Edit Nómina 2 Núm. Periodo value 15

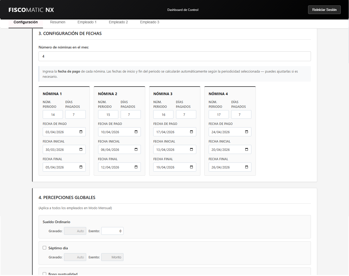point(108,115)
